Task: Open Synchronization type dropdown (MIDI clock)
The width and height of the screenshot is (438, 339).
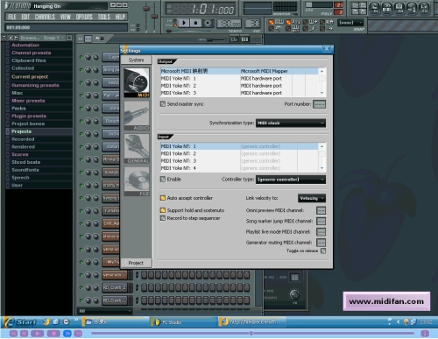Action: click(291, 123)
